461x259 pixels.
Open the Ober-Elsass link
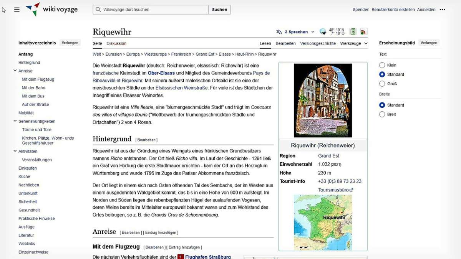(x=161, y=73)
